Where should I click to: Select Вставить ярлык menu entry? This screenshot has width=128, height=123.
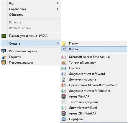(31, 28)
